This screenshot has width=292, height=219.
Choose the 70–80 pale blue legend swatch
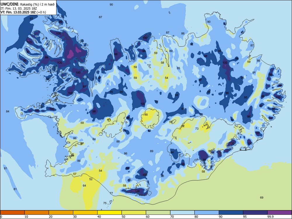(x=182, y=213)
